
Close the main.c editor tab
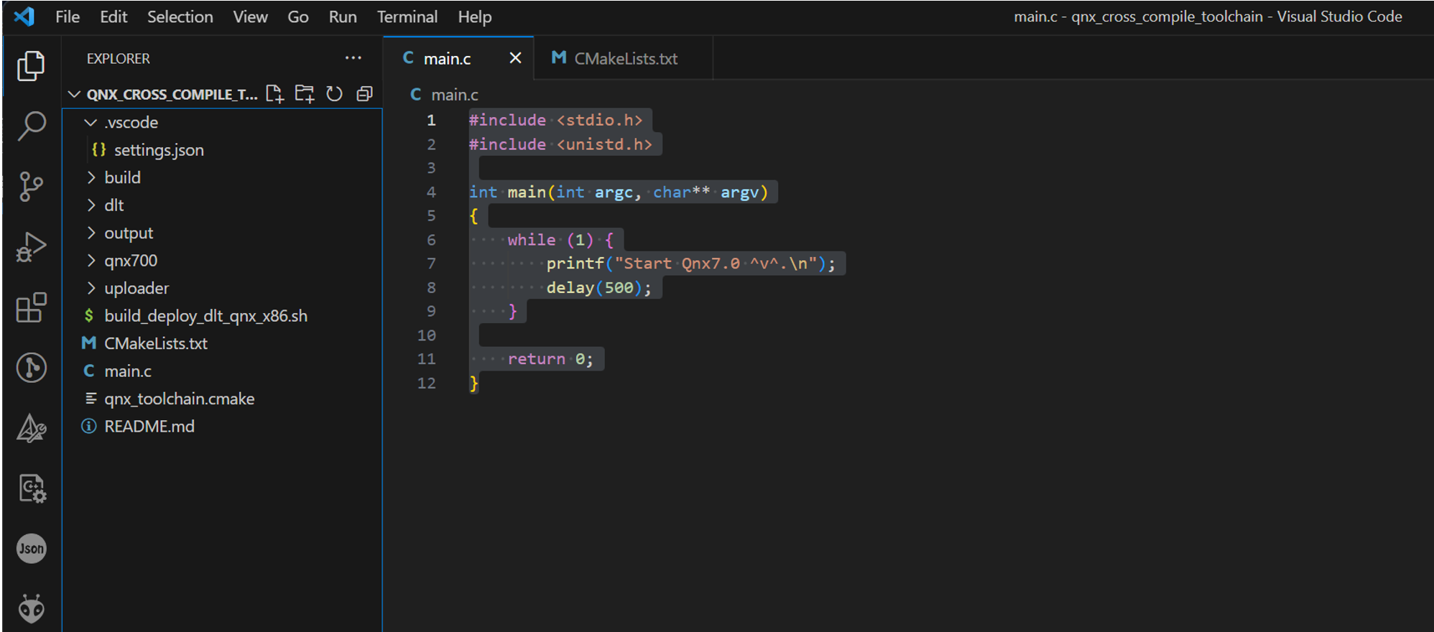click(515, 58)
